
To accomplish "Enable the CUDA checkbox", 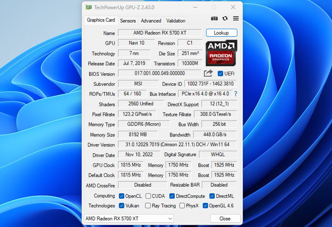I will pos(148,196).
